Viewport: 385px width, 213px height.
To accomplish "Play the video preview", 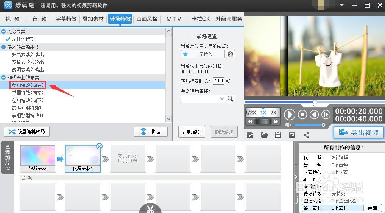I will [290, 115].
